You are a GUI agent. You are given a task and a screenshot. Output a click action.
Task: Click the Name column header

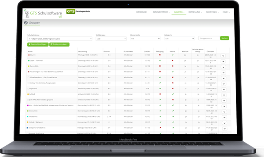point(30,51)
